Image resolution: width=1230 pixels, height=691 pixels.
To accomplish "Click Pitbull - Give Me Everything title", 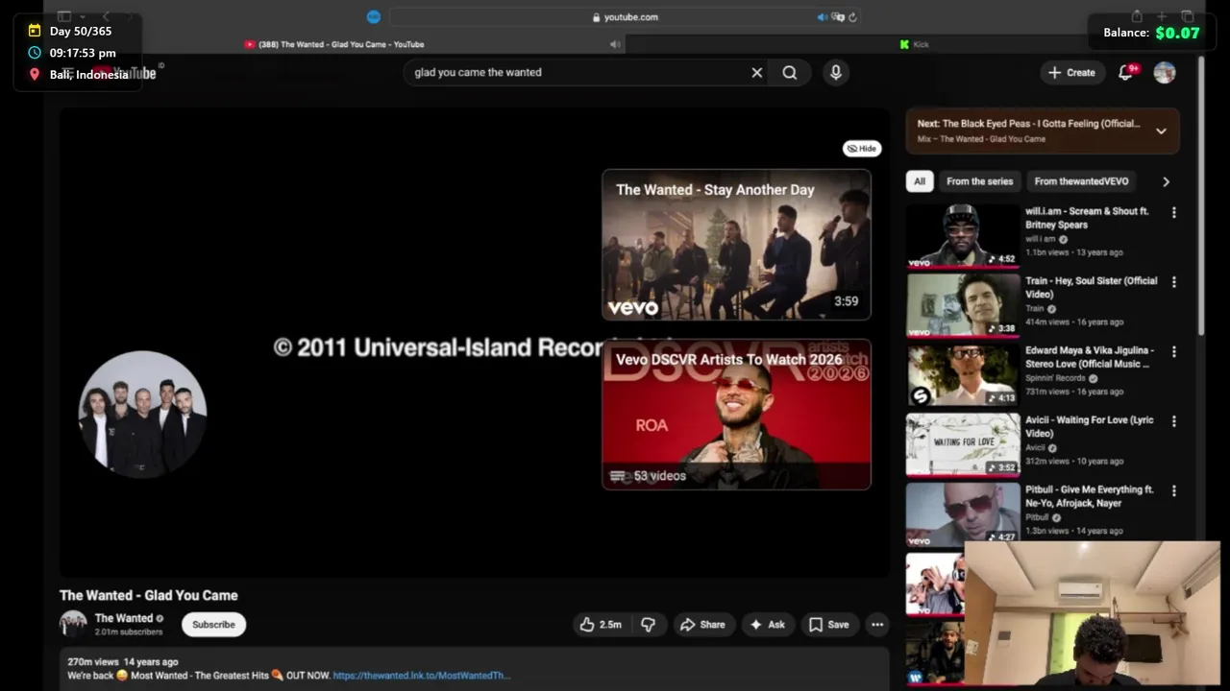I will coord(1090,496).
